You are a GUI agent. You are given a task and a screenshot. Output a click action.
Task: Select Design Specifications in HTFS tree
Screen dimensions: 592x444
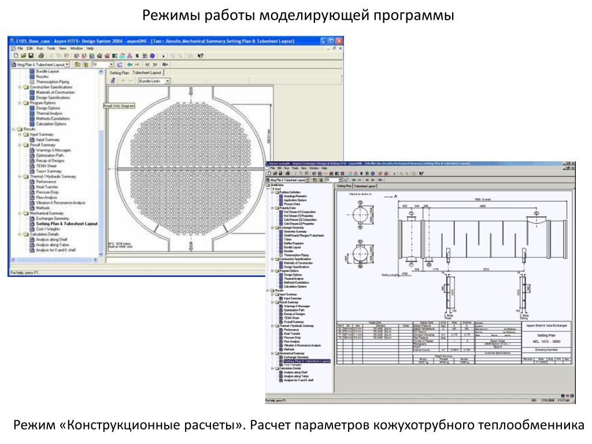pyautogui.click(x=53, y=97)
